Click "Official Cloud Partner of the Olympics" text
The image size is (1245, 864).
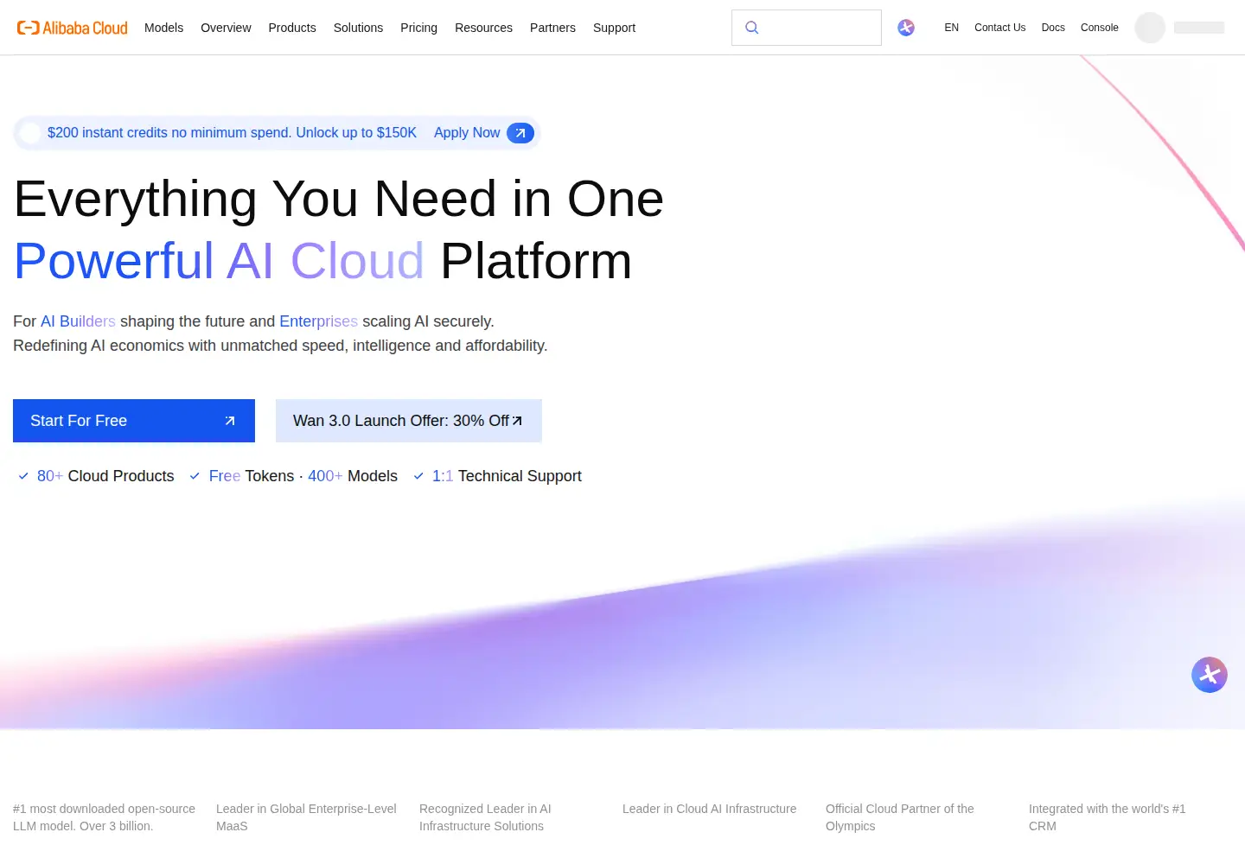coord(899,817)
